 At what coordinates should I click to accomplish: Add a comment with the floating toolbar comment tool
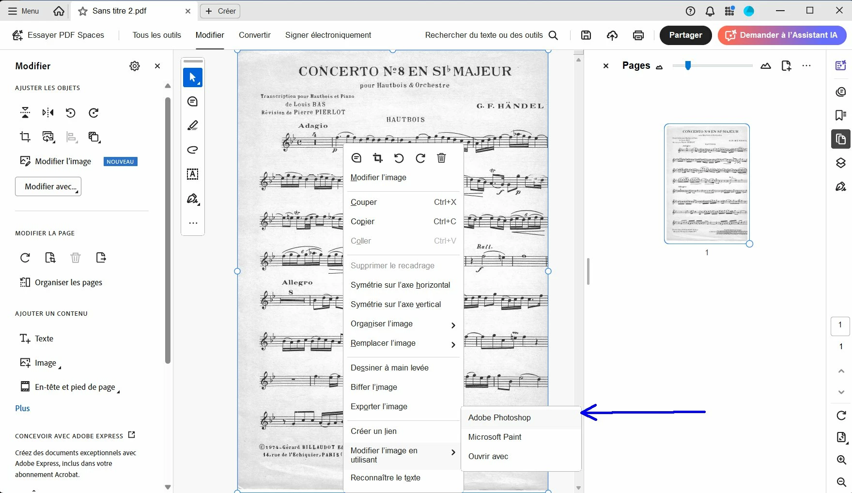click(x=193, y=102)
